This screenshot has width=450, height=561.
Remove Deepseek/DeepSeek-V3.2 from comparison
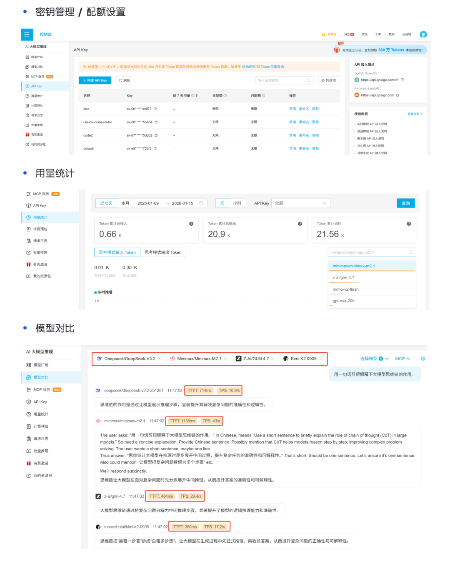pos(160,359)
